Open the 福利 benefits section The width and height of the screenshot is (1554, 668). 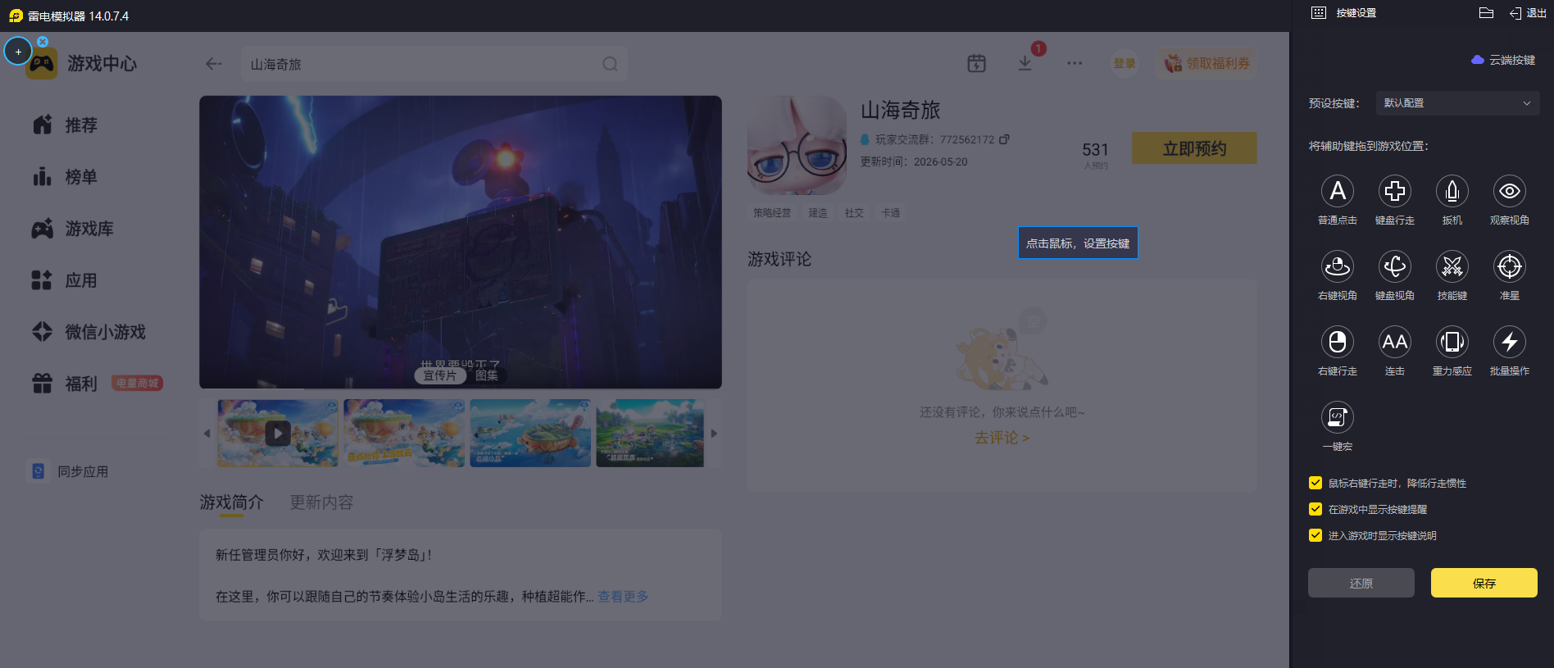[65, 384]
